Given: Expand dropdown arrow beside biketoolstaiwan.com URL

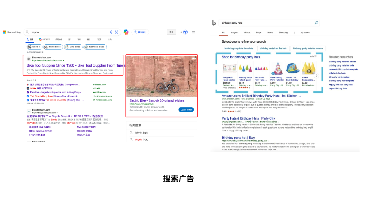Looking at the screenshot, I should click(x=63, y=60).
